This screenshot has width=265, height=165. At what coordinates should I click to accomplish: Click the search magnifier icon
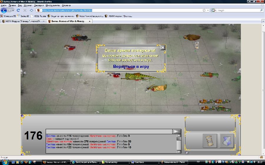[x=261, y=10]
